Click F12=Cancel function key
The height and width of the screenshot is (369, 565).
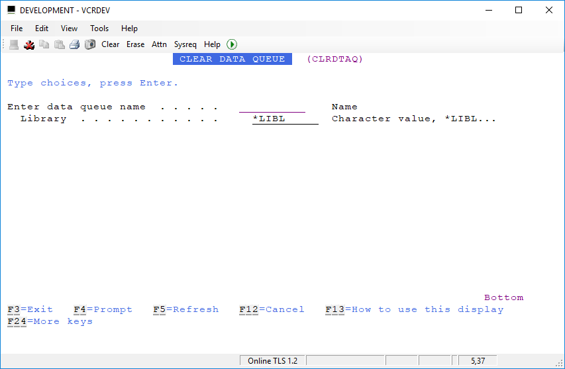click(272, 309)
